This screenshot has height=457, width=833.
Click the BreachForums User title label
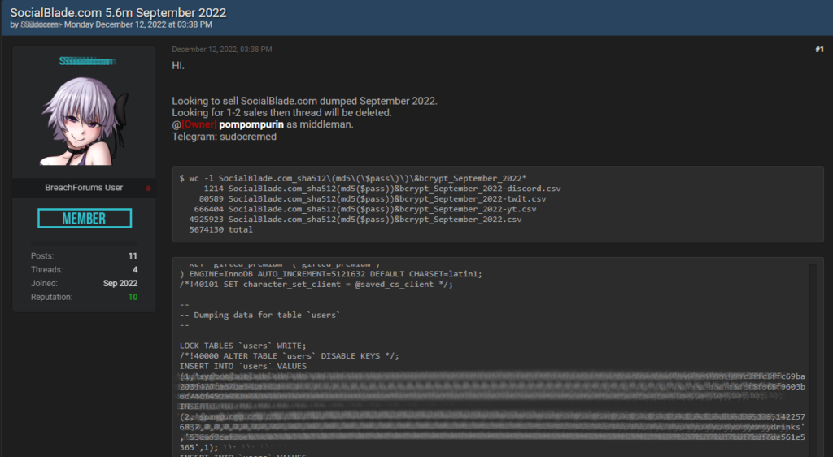84,187
